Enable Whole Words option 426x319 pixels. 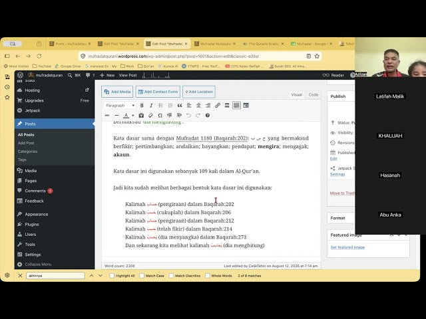click(x=208, y=276)
